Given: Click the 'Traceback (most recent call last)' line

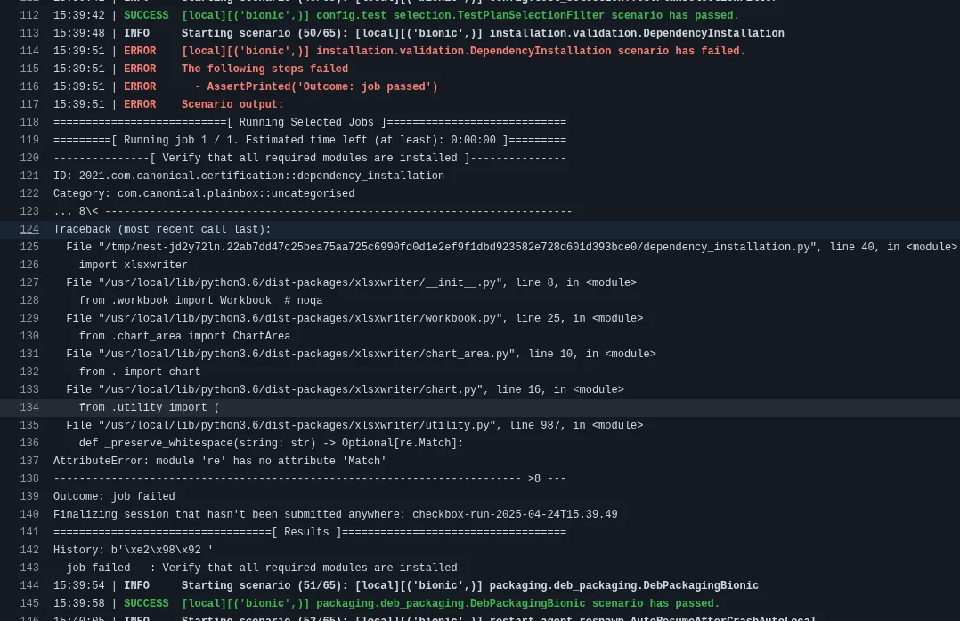Looking at the screenshot, I should tap(162, 230).
